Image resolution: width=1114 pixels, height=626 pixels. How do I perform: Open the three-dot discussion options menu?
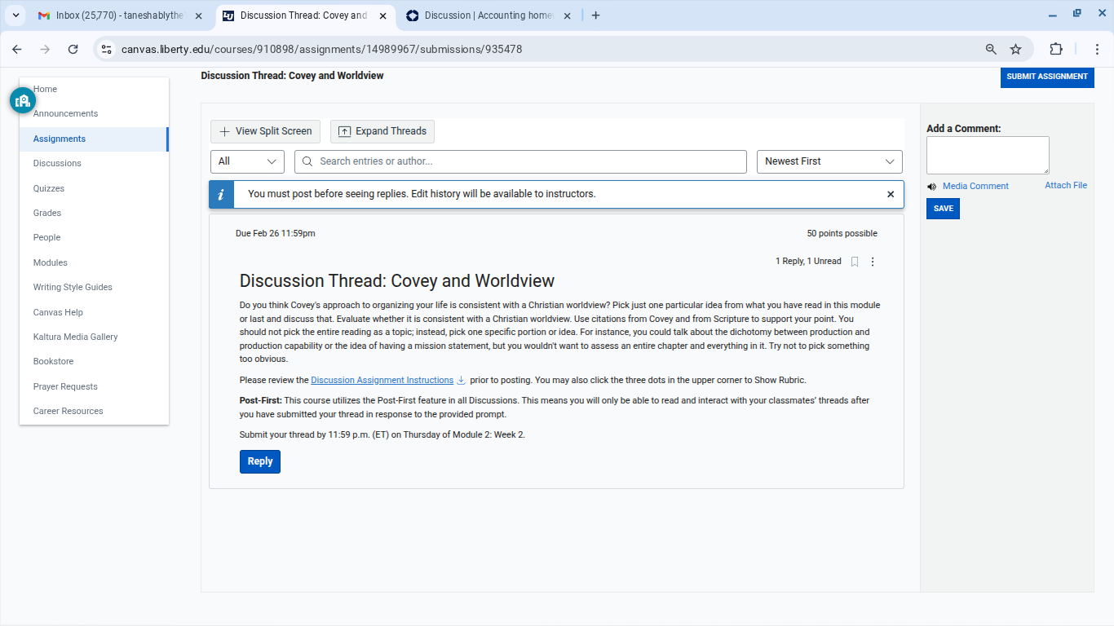[x=873, y=262]
